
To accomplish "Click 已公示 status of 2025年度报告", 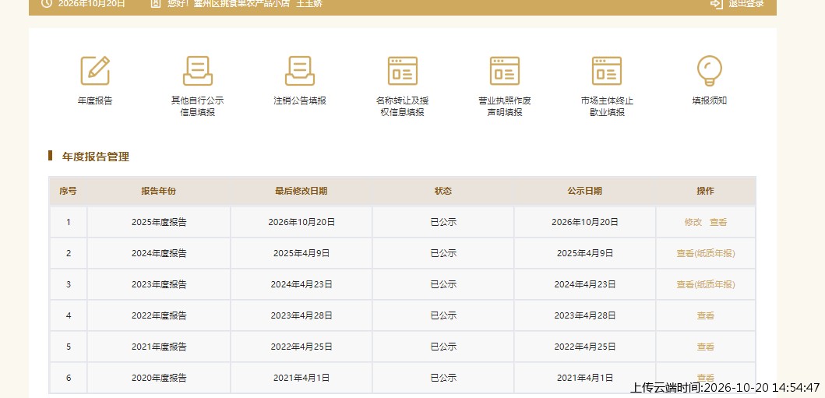I will [x=443, y=222].
